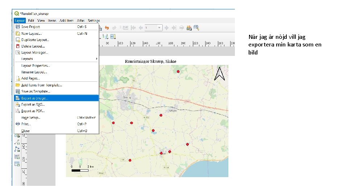Screen dimensions: 348x196
Task: Select the Add Node Item tool
Action: (17, 149)
